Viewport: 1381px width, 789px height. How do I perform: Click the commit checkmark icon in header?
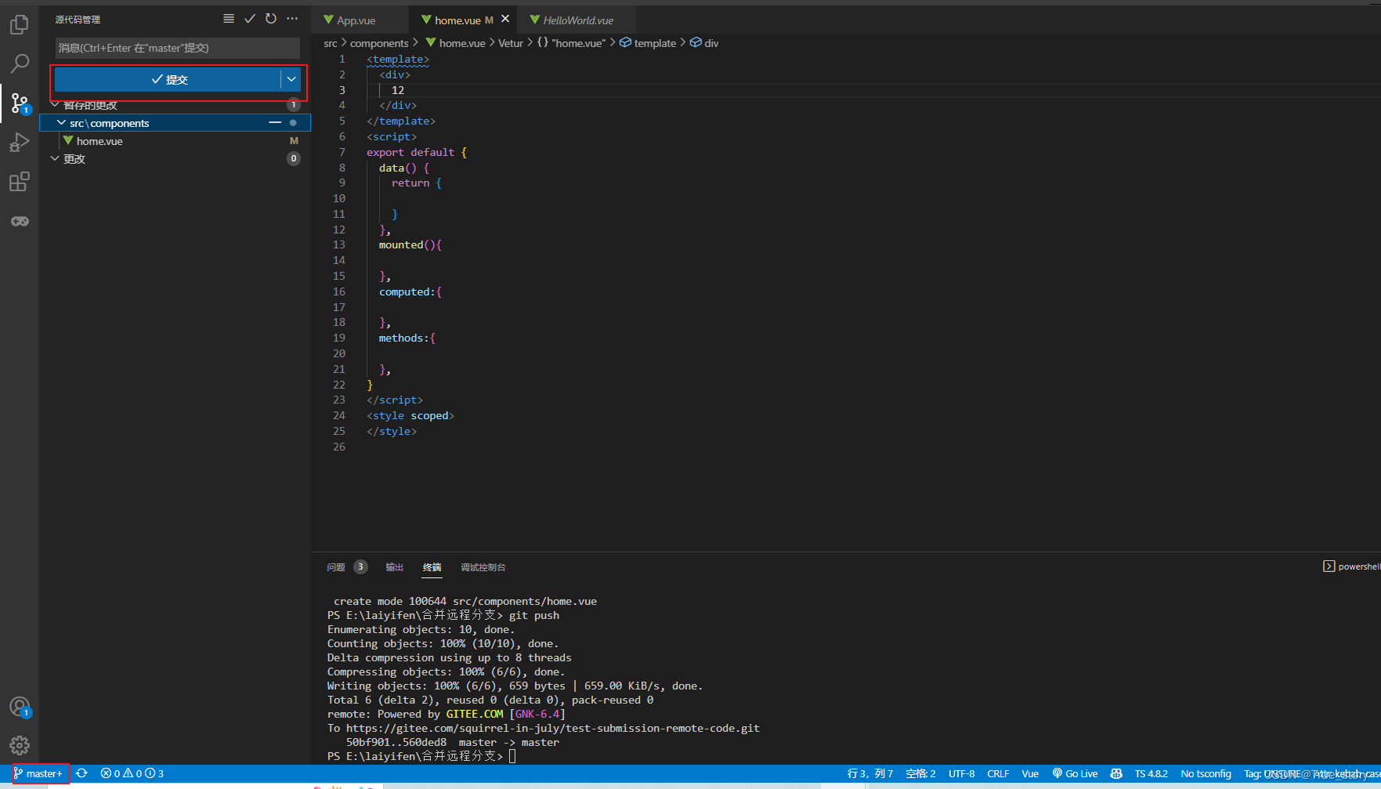click(250, 19)
